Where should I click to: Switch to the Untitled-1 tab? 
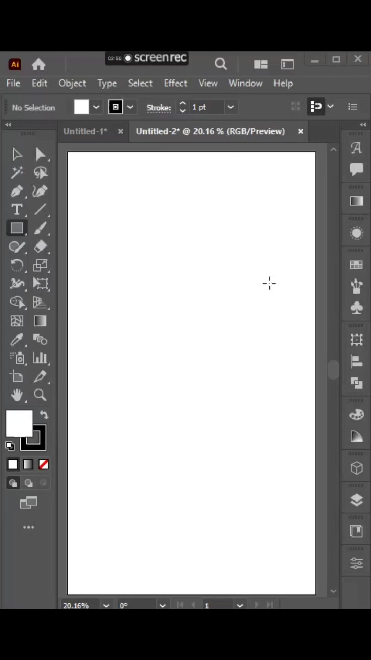pyautogui.click(x=86, y=131)
